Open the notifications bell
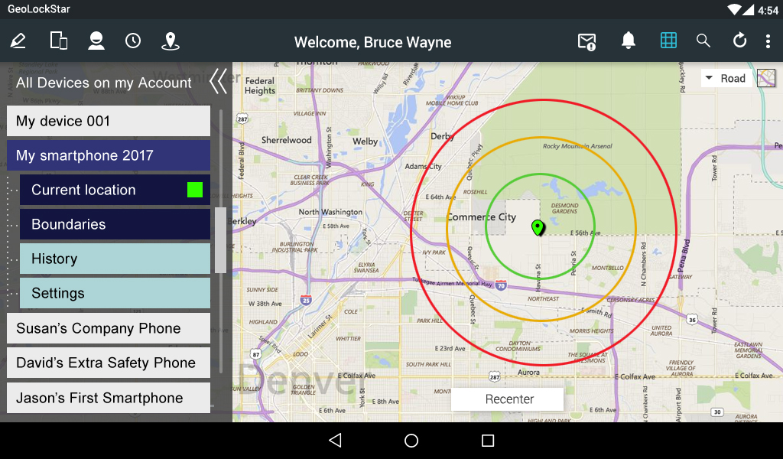The image size is (783, 459). point(628,41)
